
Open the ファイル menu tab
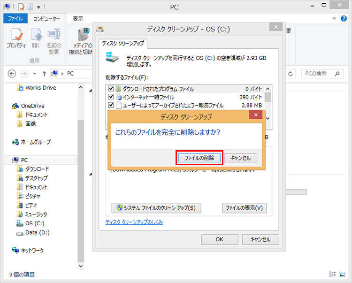[15, 19]
